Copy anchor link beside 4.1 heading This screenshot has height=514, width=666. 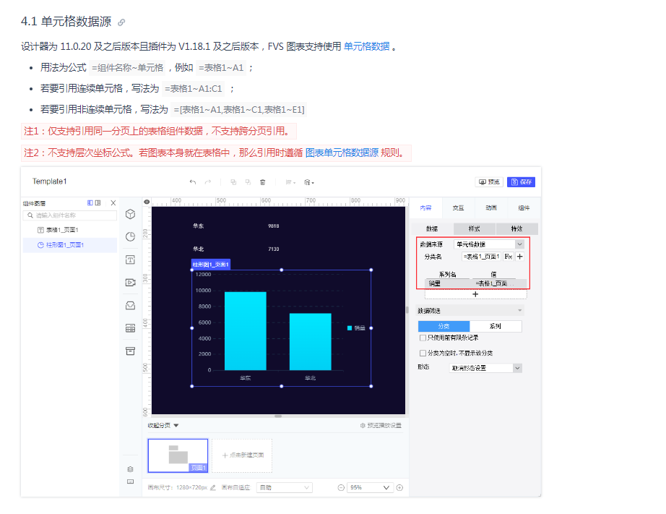(121, 22)
